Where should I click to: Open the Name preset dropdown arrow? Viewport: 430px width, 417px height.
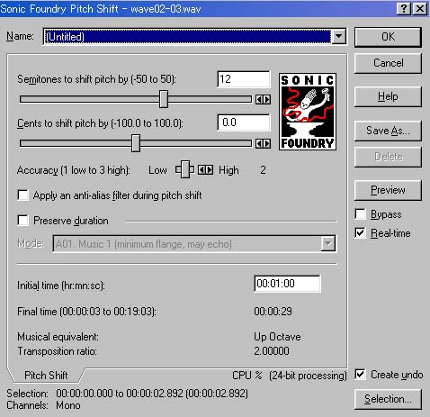(x=339, y=36)
